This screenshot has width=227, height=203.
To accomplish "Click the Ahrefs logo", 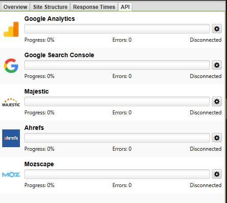I will coord(11,138).
